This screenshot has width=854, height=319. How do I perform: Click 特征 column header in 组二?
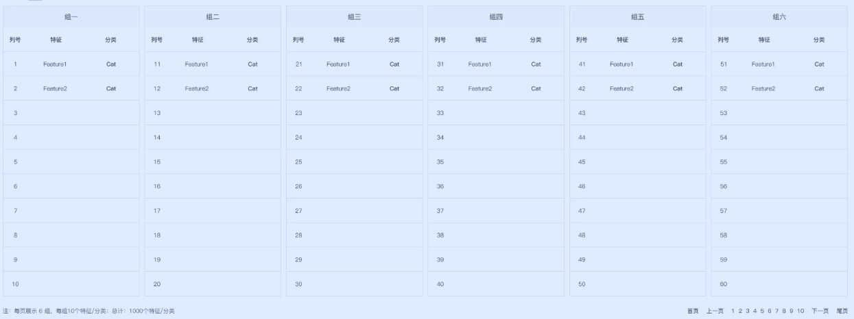click(198, 40)
